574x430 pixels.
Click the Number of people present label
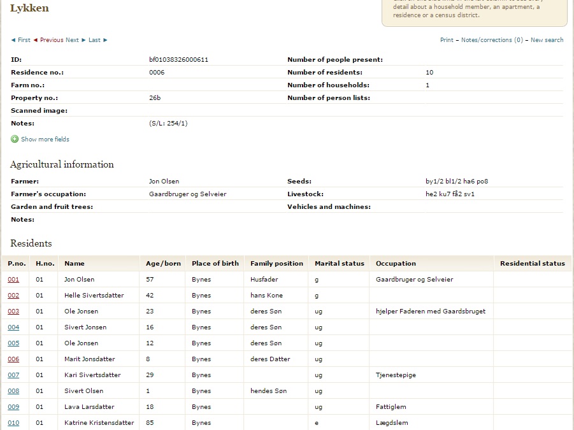click(x=335, y=60)
